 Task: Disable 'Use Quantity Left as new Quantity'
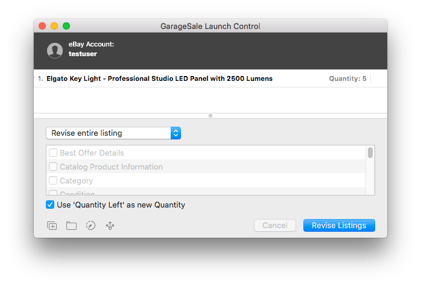(x=50, y=205)
